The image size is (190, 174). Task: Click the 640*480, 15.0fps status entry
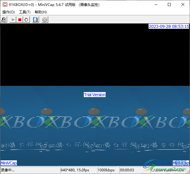78,170
